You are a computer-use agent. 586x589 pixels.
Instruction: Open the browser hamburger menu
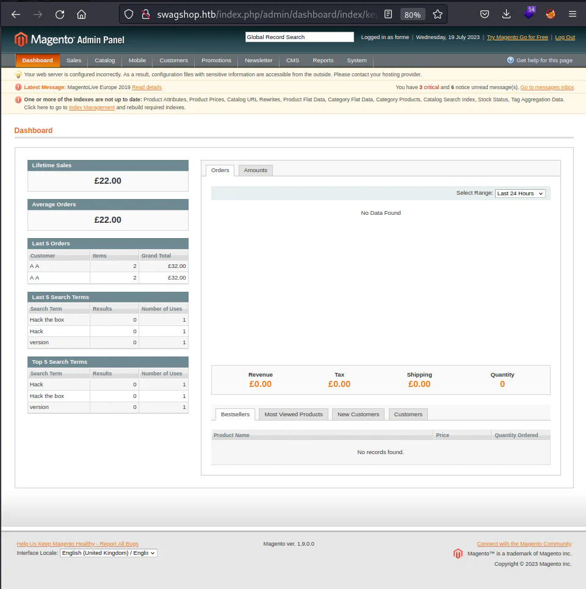pyautogui.click(x=573, y=14)
